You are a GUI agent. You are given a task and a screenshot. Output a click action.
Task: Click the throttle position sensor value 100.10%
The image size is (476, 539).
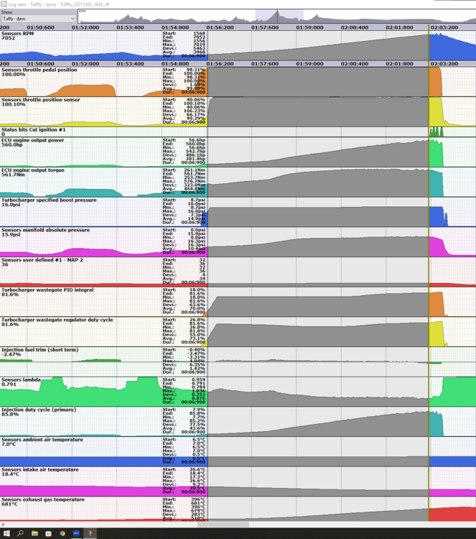[14, 103]
